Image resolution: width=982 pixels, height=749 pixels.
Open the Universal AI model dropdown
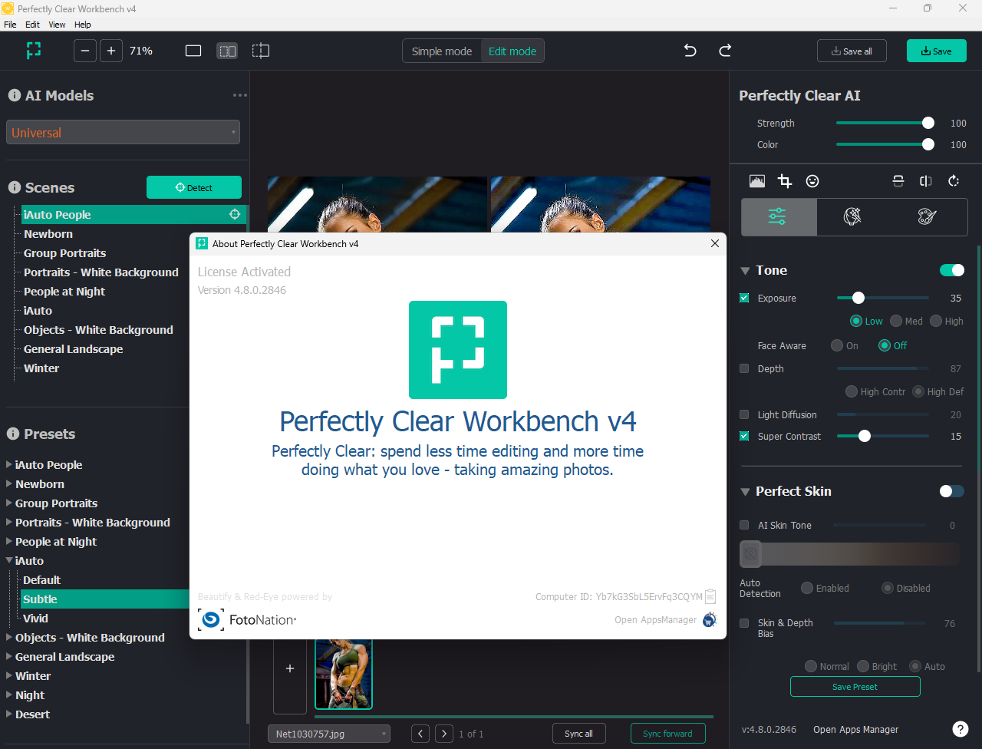coord(123,132)
